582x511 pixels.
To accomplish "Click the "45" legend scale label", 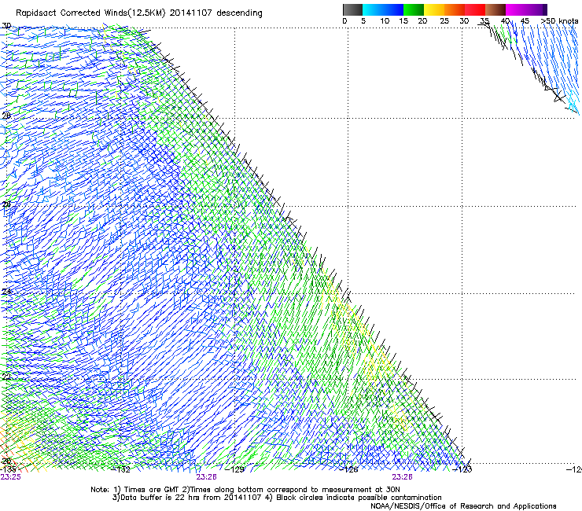I will pyautogui.click(x=525, y=21).
